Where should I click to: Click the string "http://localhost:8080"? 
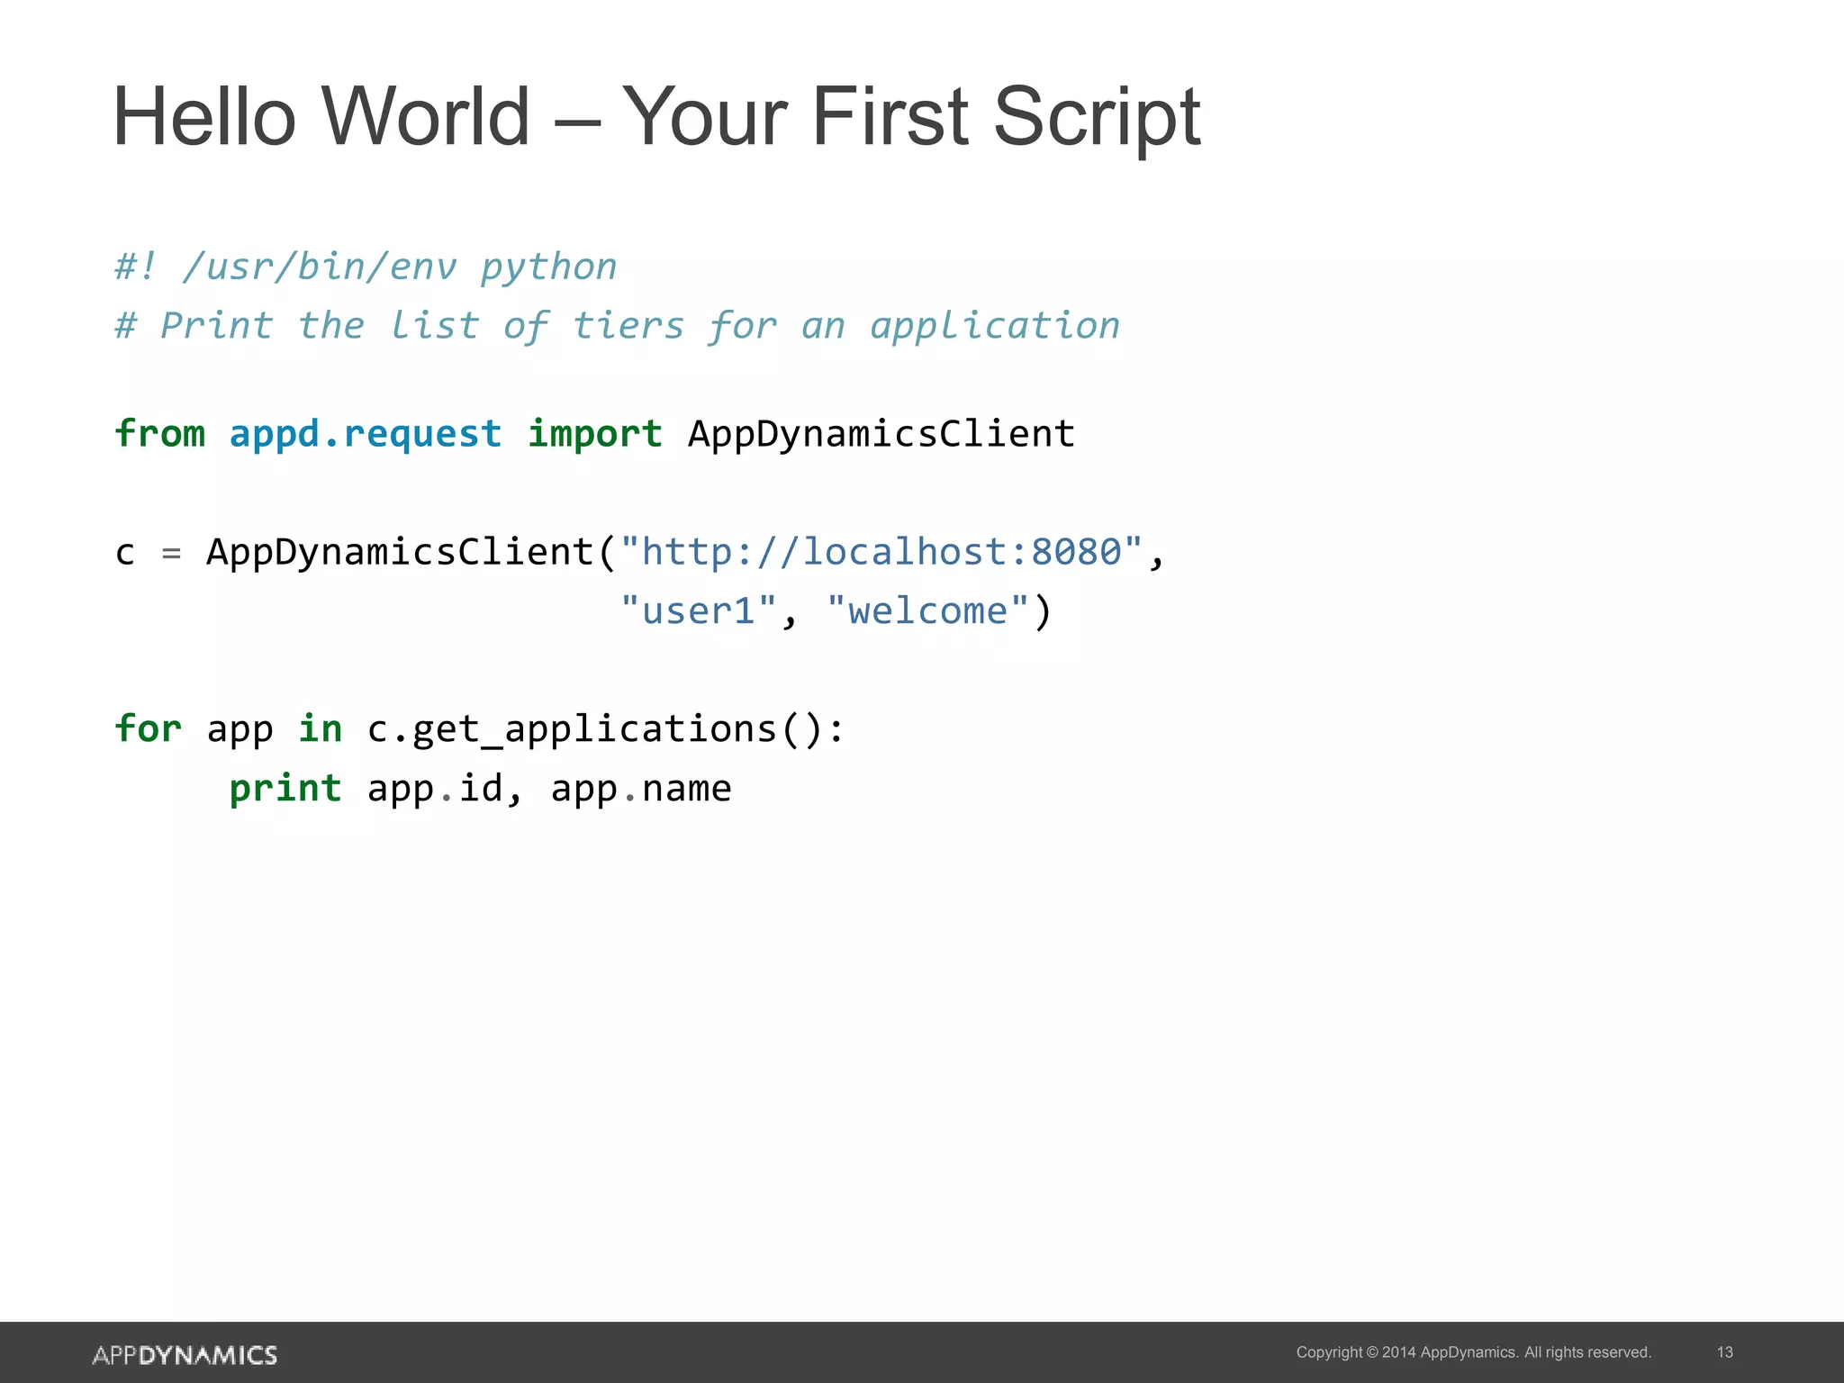(881, 551)
